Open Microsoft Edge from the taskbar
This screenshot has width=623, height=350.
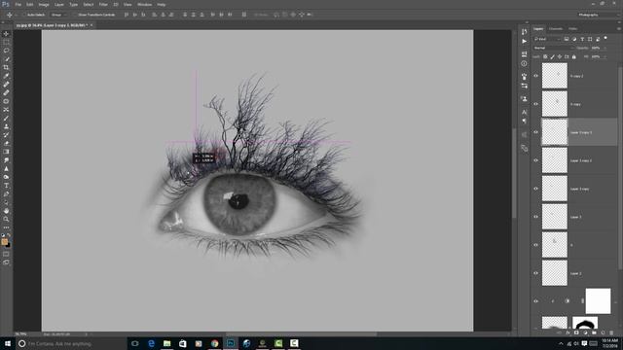coord(151,343)
